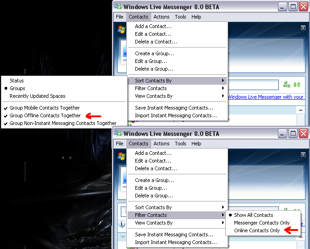The height and width of the screenshot is (249, 310).
Task: Choose Delete a Group in top window menu
Action: click(x=177, y=69)
